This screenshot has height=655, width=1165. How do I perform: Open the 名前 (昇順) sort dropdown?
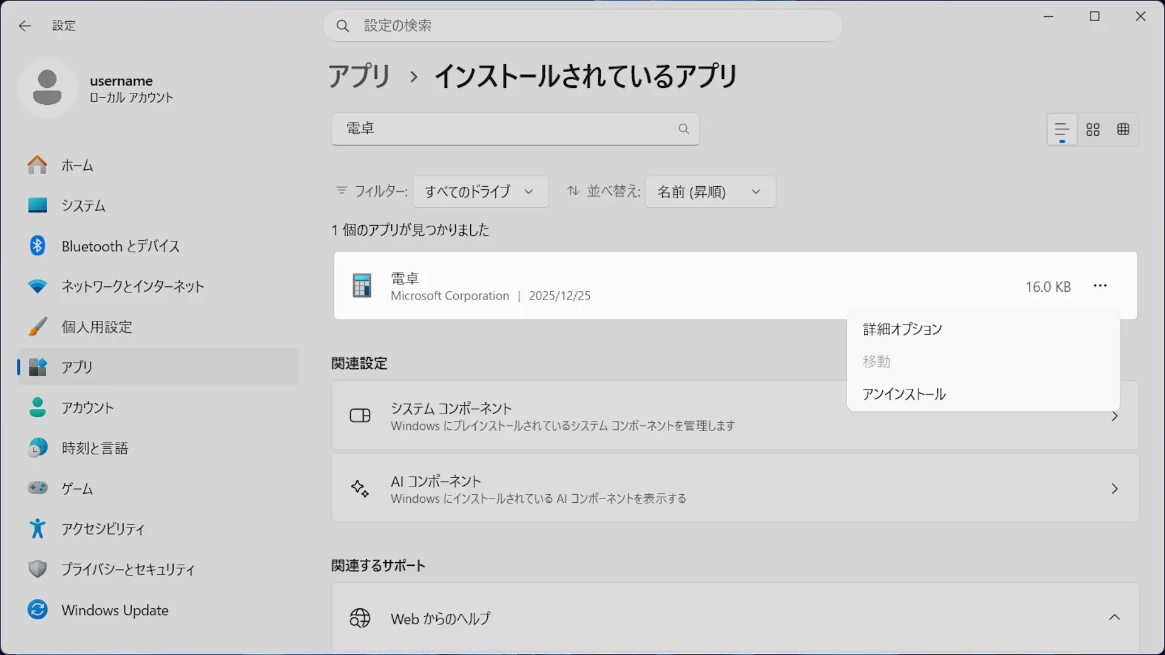(x=711, y=192)
